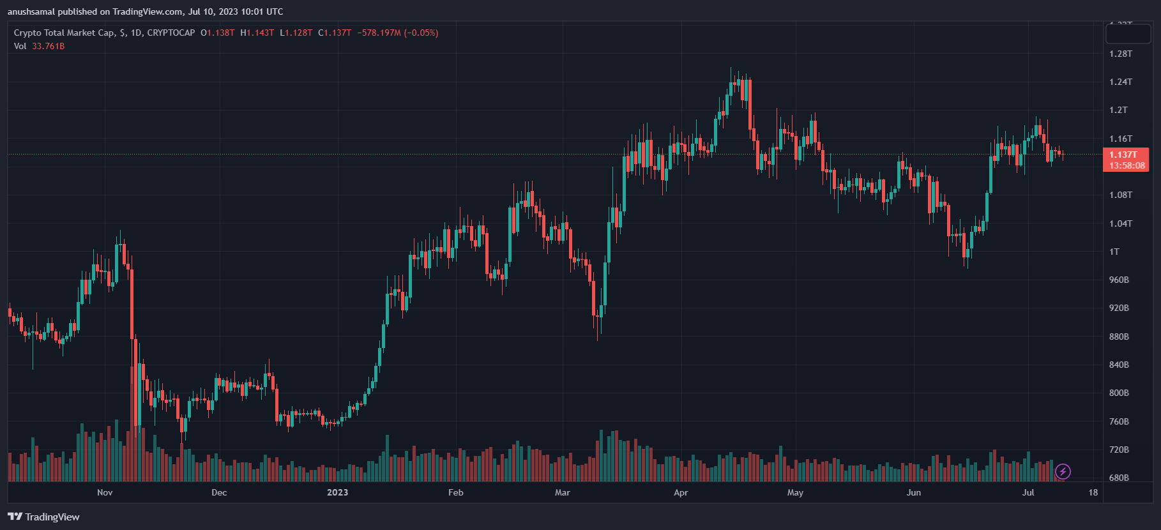Select the Jul label on time axis

1028,492
